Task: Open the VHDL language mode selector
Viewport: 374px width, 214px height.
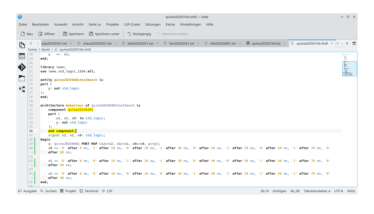Action: click(x=351, y=191)
